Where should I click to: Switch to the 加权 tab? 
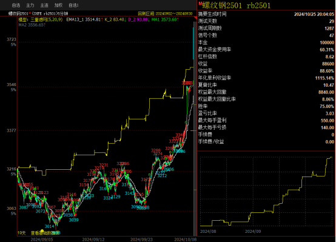(x=58, y=5)
